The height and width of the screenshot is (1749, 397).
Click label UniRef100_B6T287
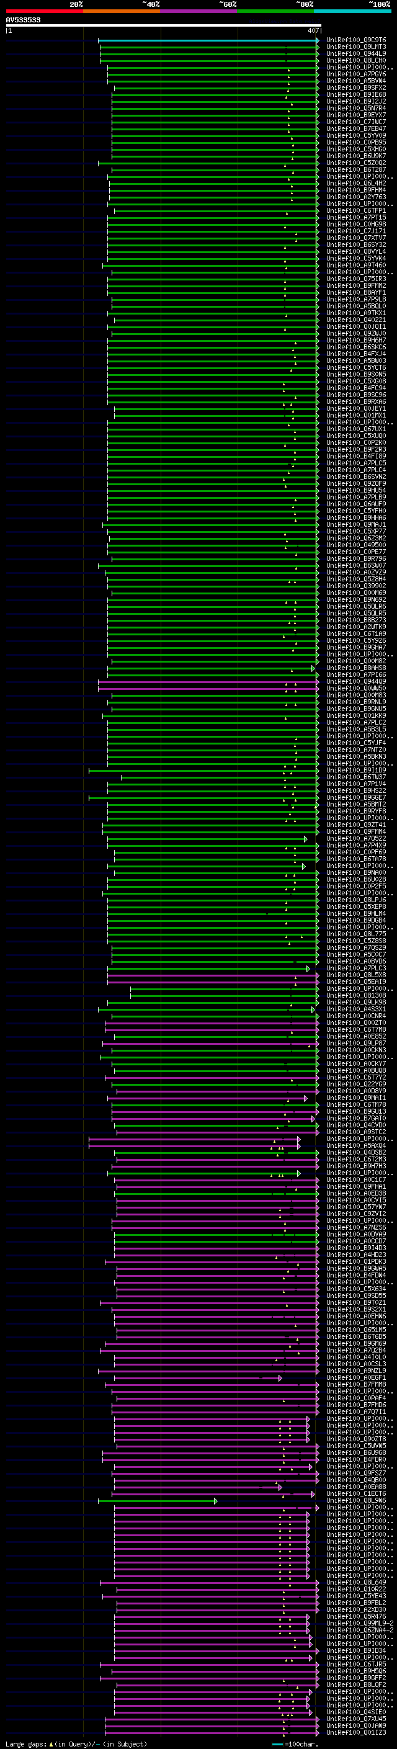(x=356, y=170)
